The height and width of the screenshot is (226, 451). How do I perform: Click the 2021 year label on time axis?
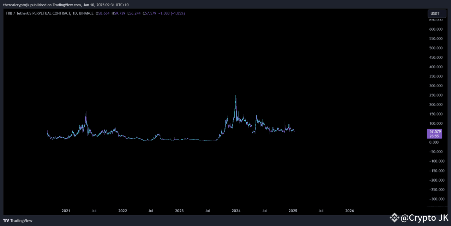[x=66, y=211]
